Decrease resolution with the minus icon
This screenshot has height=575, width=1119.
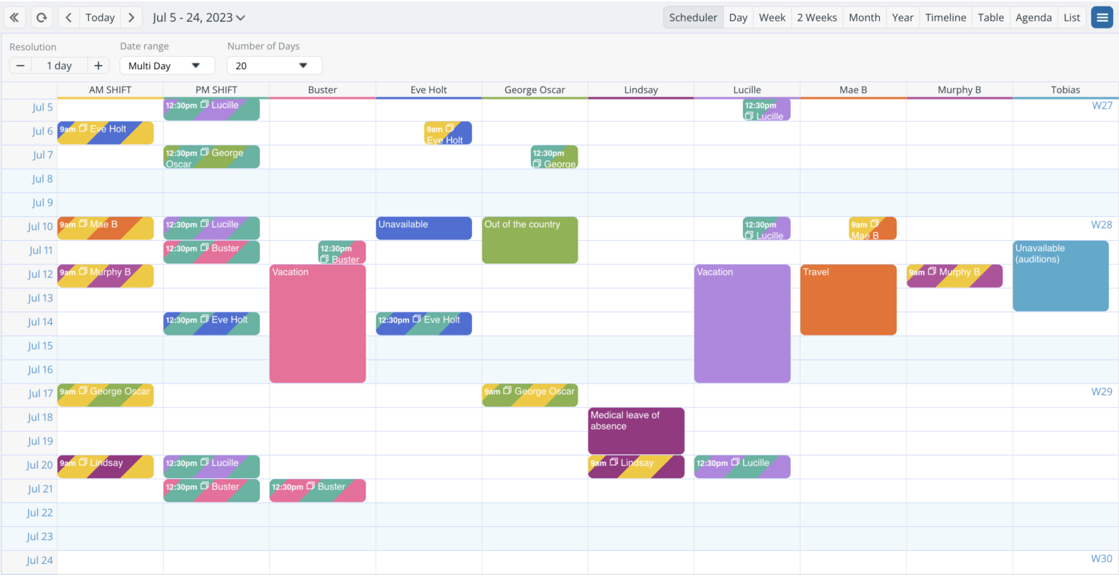(20, 65)
